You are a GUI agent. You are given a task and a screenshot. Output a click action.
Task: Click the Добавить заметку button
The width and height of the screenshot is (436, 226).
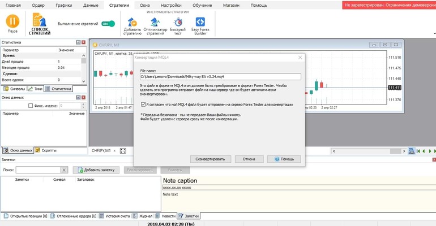96,170
